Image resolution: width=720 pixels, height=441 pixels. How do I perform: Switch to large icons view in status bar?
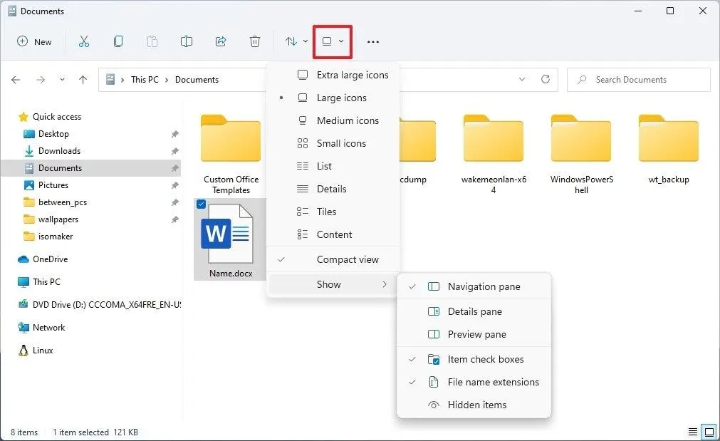pyautogui.click(x=709, y=432)
